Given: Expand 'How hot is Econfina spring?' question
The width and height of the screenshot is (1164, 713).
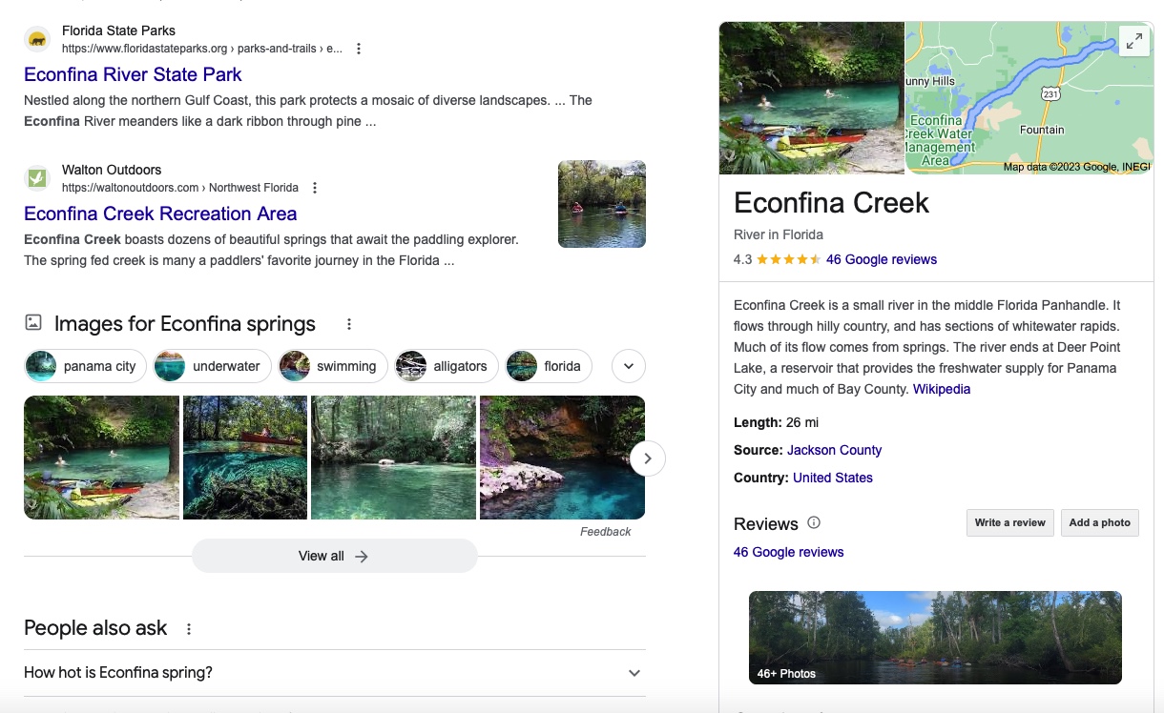Looking at the screenshot, I should [x=335, y=673].
